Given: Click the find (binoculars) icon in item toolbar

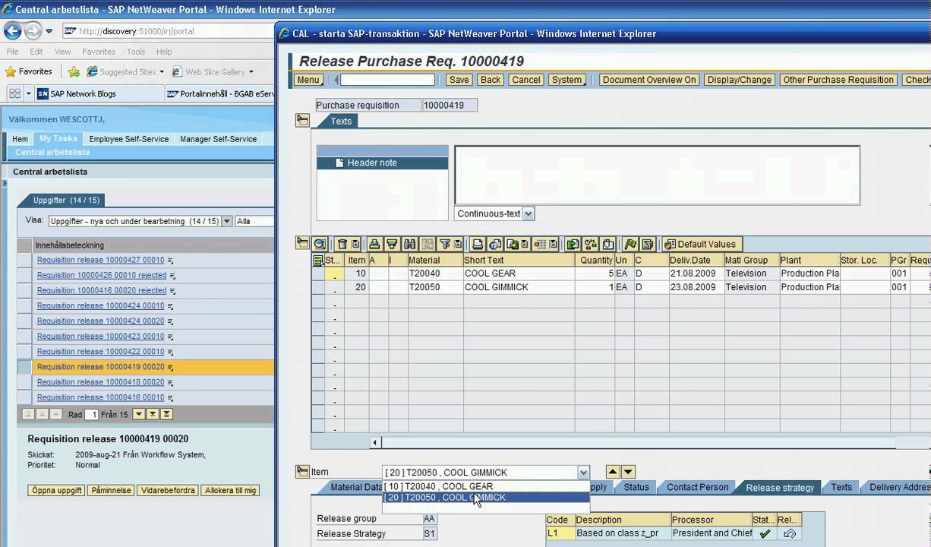Looking at the screenshot, I should coord(410,244).
